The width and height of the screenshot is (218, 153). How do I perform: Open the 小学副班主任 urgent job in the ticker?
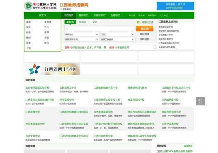88,48
